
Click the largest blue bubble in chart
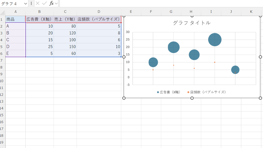click(x=215, y=39)
